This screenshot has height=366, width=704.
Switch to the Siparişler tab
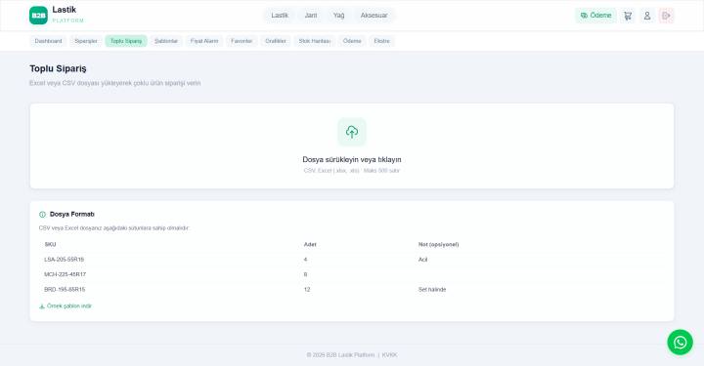tap(86, 41)
